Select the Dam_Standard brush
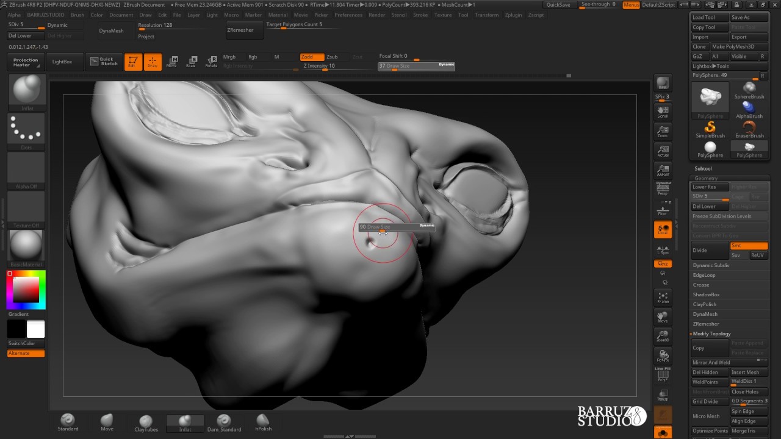Viewport: 781px width, 439px height. click(224, 423)
